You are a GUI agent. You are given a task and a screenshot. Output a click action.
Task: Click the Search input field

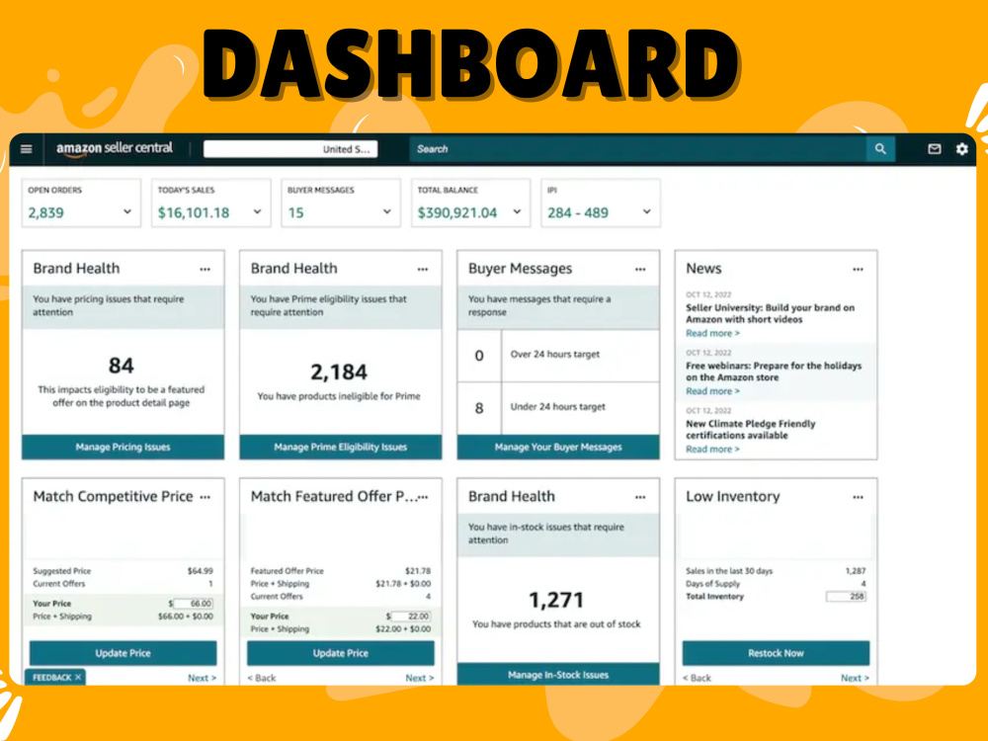tap(637, 149)
